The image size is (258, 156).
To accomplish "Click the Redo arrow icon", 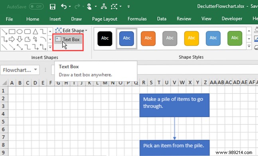I will pos(77,6).
